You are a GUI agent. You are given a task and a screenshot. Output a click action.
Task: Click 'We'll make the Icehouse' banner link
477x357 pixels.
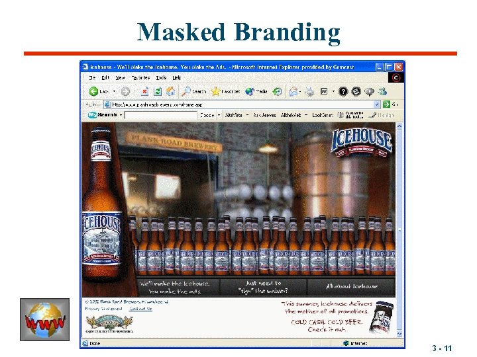[x=175, y=287]
